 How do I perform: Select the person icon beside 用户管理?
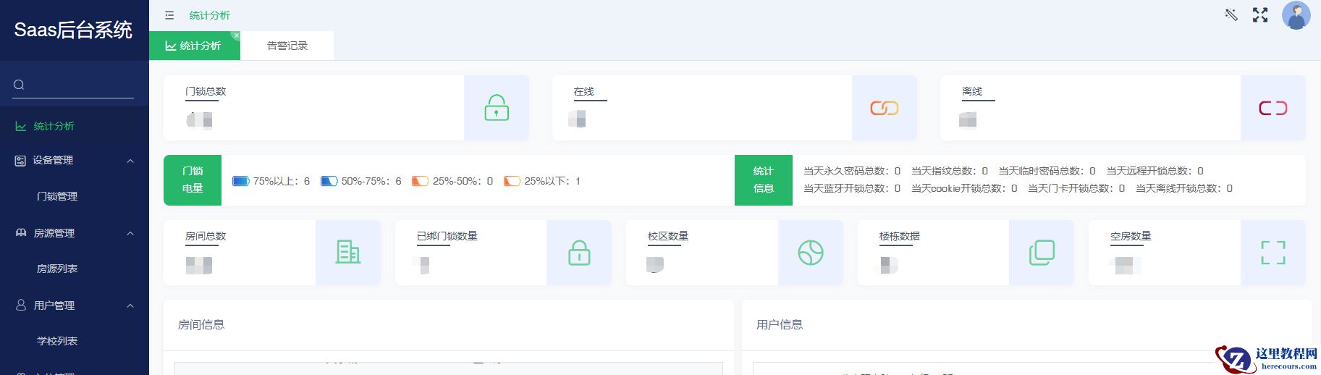(21, 306)
